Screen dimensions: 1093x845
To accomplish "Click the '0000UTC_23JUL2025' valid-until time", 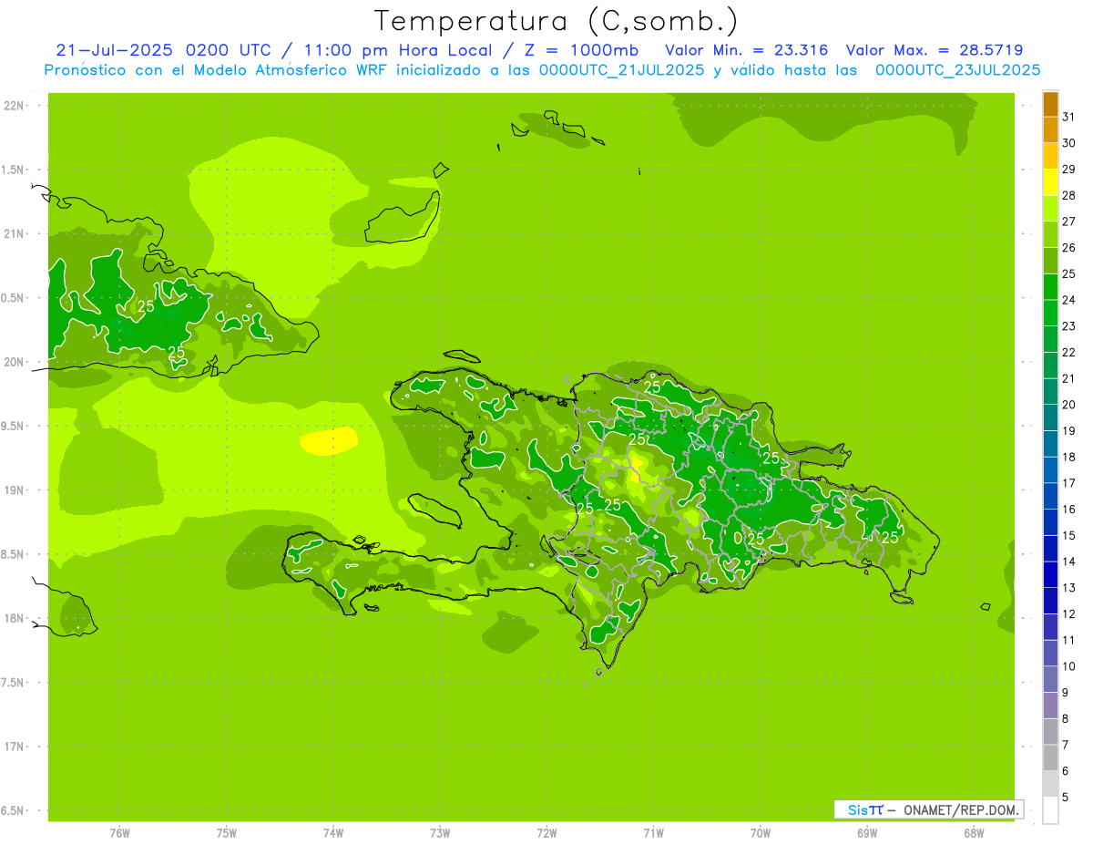I will click(957, 70).
